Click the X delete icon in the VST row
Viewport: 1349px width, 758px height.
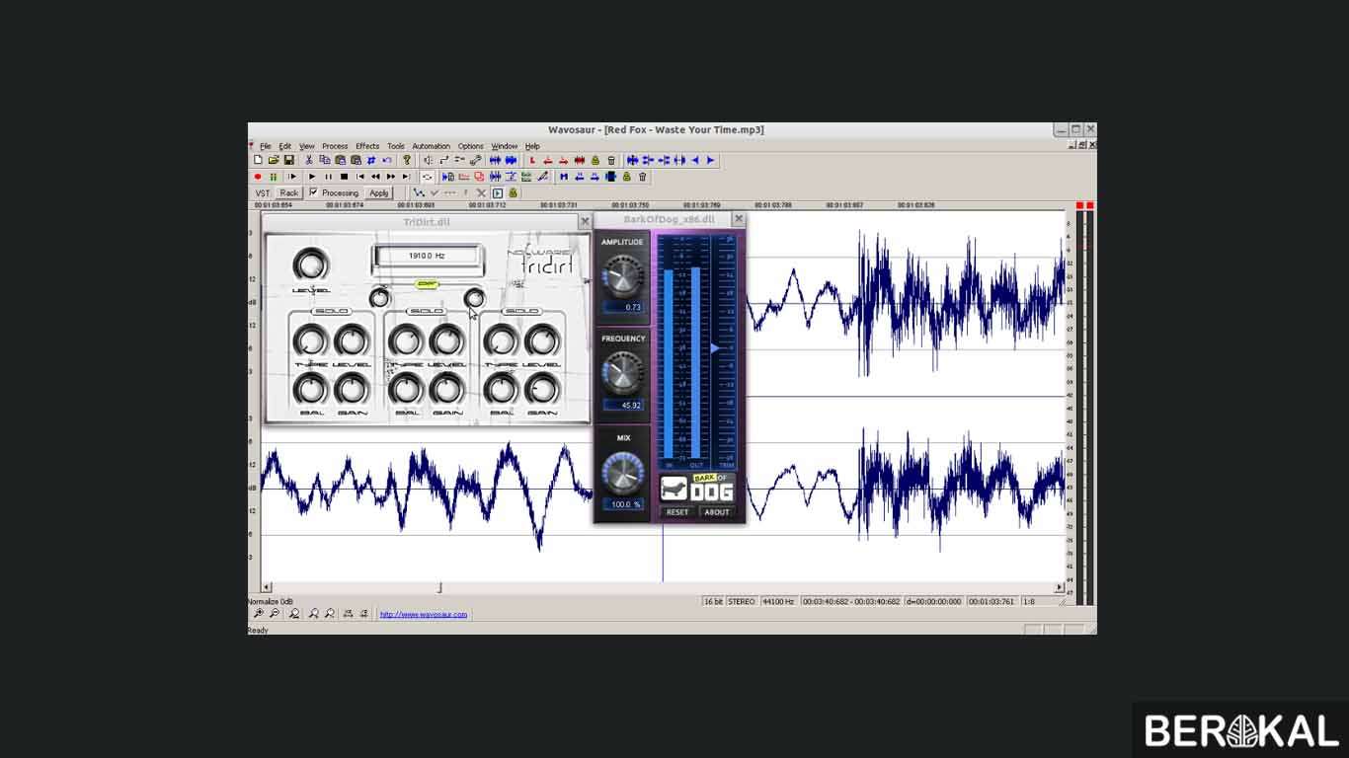coord(481,192)
